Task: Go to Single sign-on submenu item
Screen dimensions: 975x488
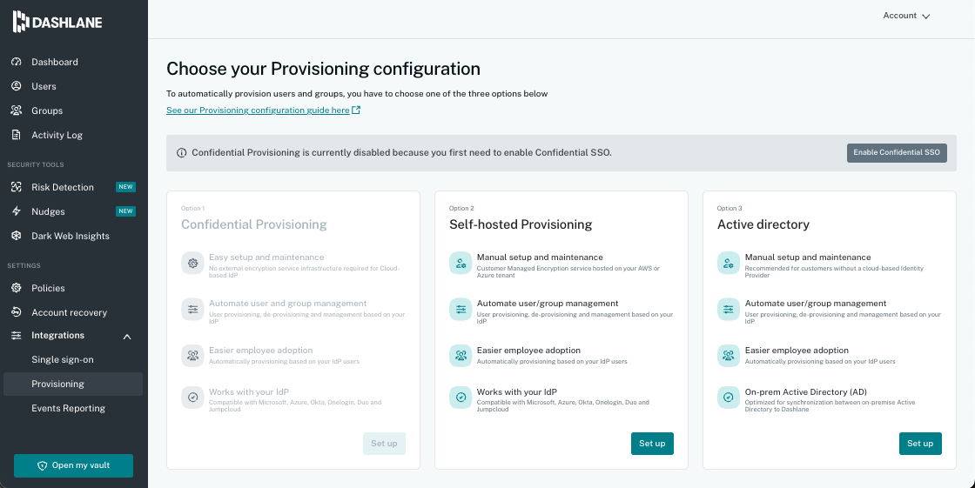Action: 63,359
